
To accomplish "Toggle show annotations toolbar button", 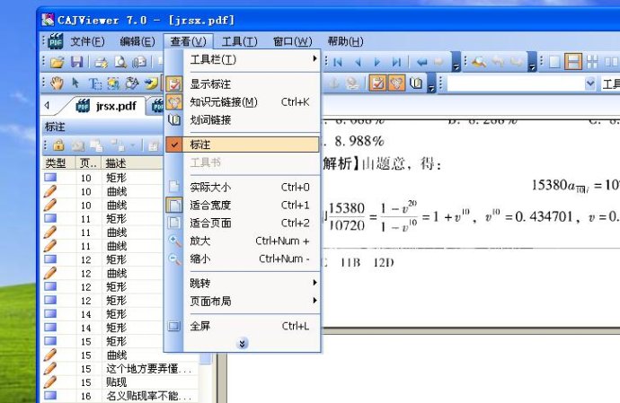I will click(x=377, y=83).
